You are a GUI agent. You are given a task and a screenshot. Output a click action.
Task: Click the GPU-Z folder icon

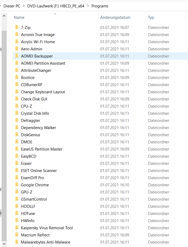[17, 192]
